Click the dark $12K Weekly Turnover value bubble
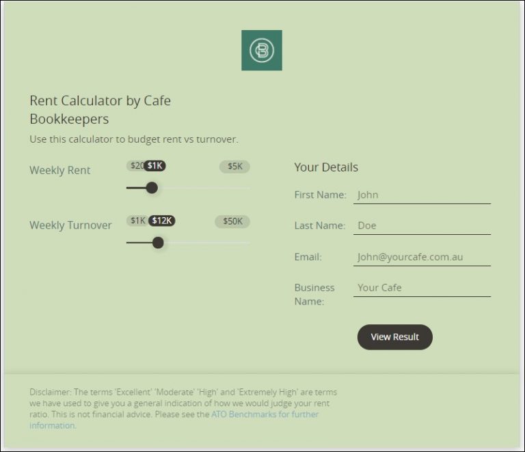Image resolution: width=525 pixels, height=452 pixels. 163,221
